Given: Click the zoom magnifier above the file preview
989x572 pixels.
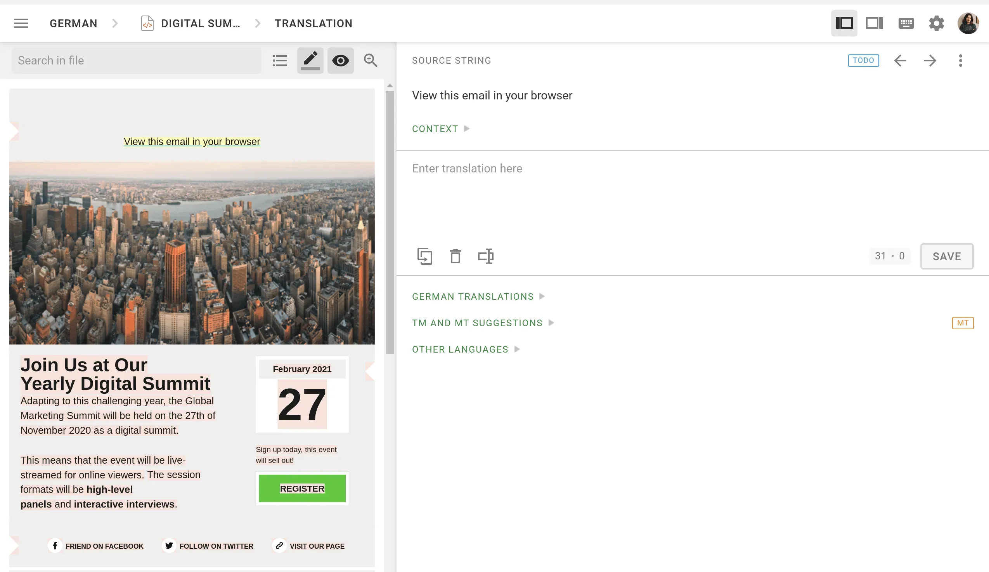Looking at the screenshot, I should pyautogui.click(x=370, y=61).
